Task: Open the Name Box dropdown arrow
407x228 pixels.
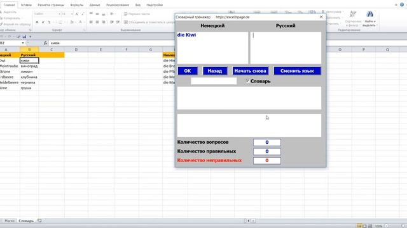Action: click(x=23, y=43)
